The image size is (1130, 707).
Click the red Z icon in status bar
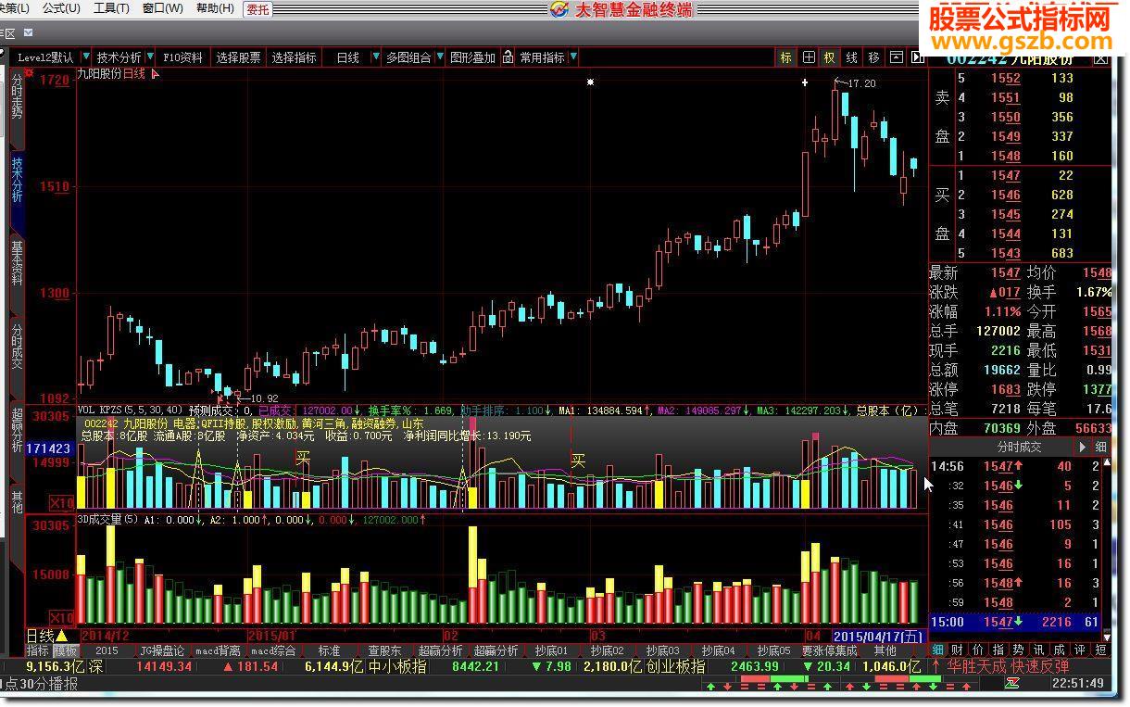(x=1011, y=684)
